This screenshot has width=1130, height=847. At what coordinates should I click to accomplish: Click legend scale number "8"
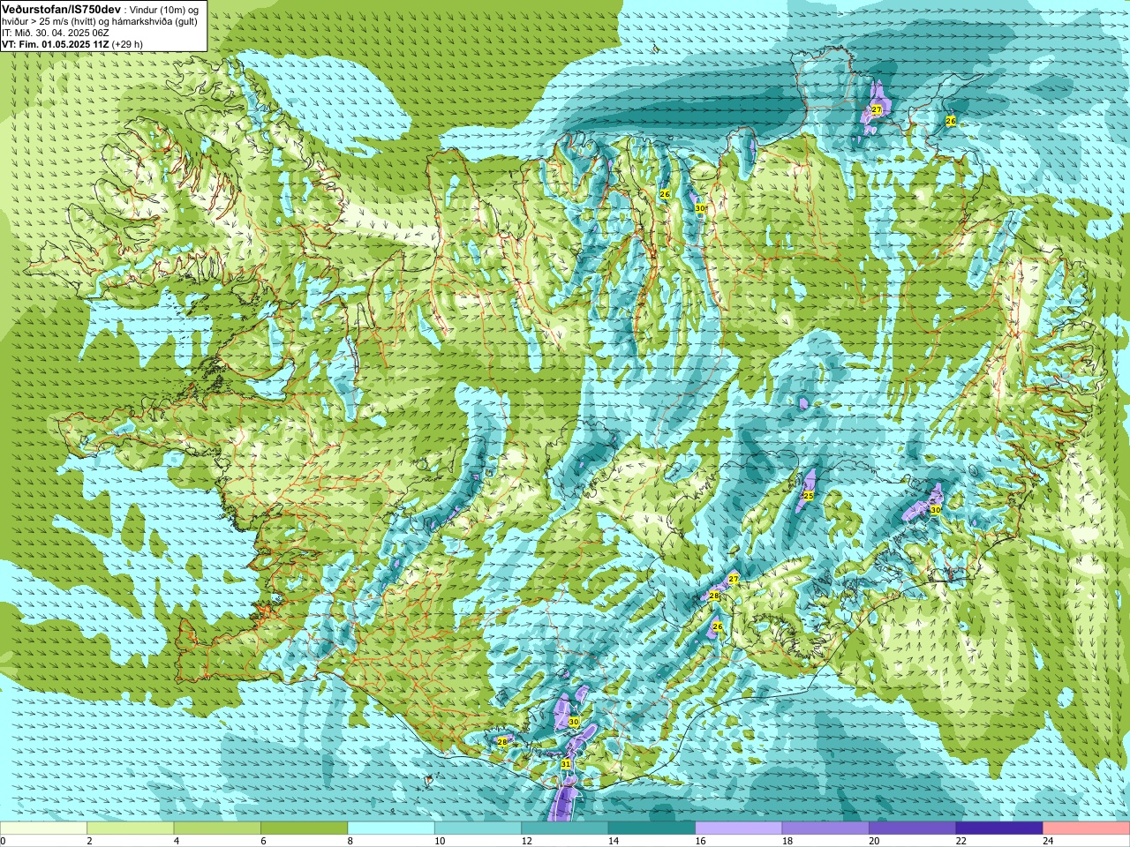pos(350,841)
